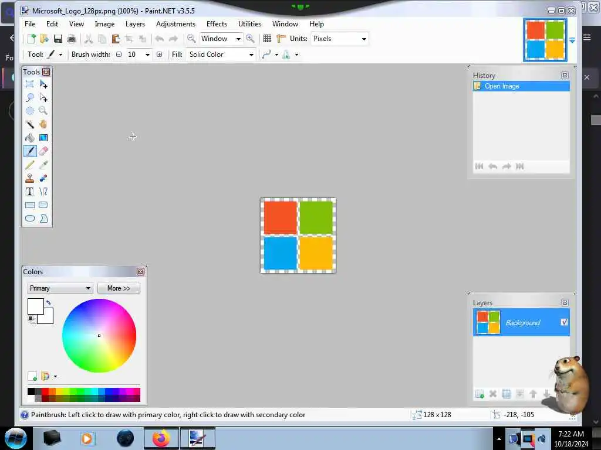Click the Zoom Out magnifier icon

[191, 39]
